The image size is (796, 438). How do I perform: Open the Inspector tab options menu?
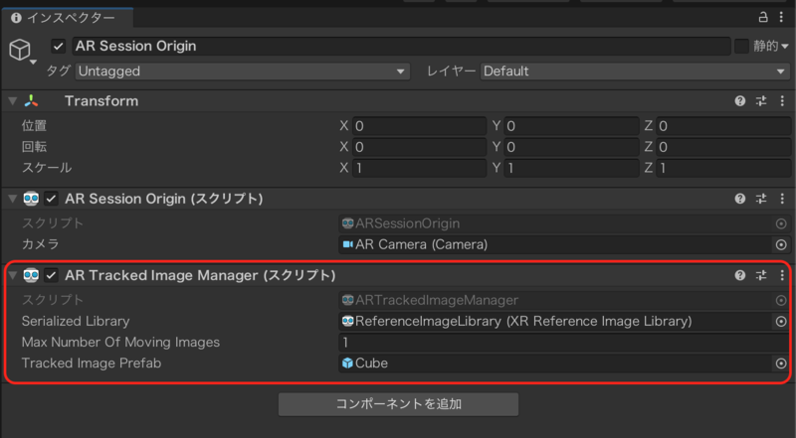pyautogui.click(x=782, y=18)
